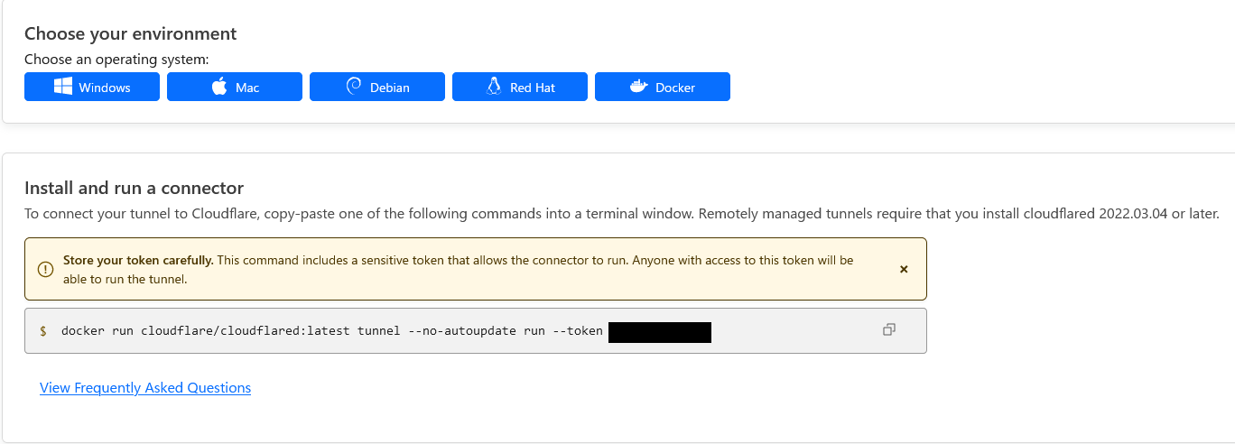The width and height of the screenshot is (1235, 444).
Task: Copy the docker run command
Action: click(889, 330)
